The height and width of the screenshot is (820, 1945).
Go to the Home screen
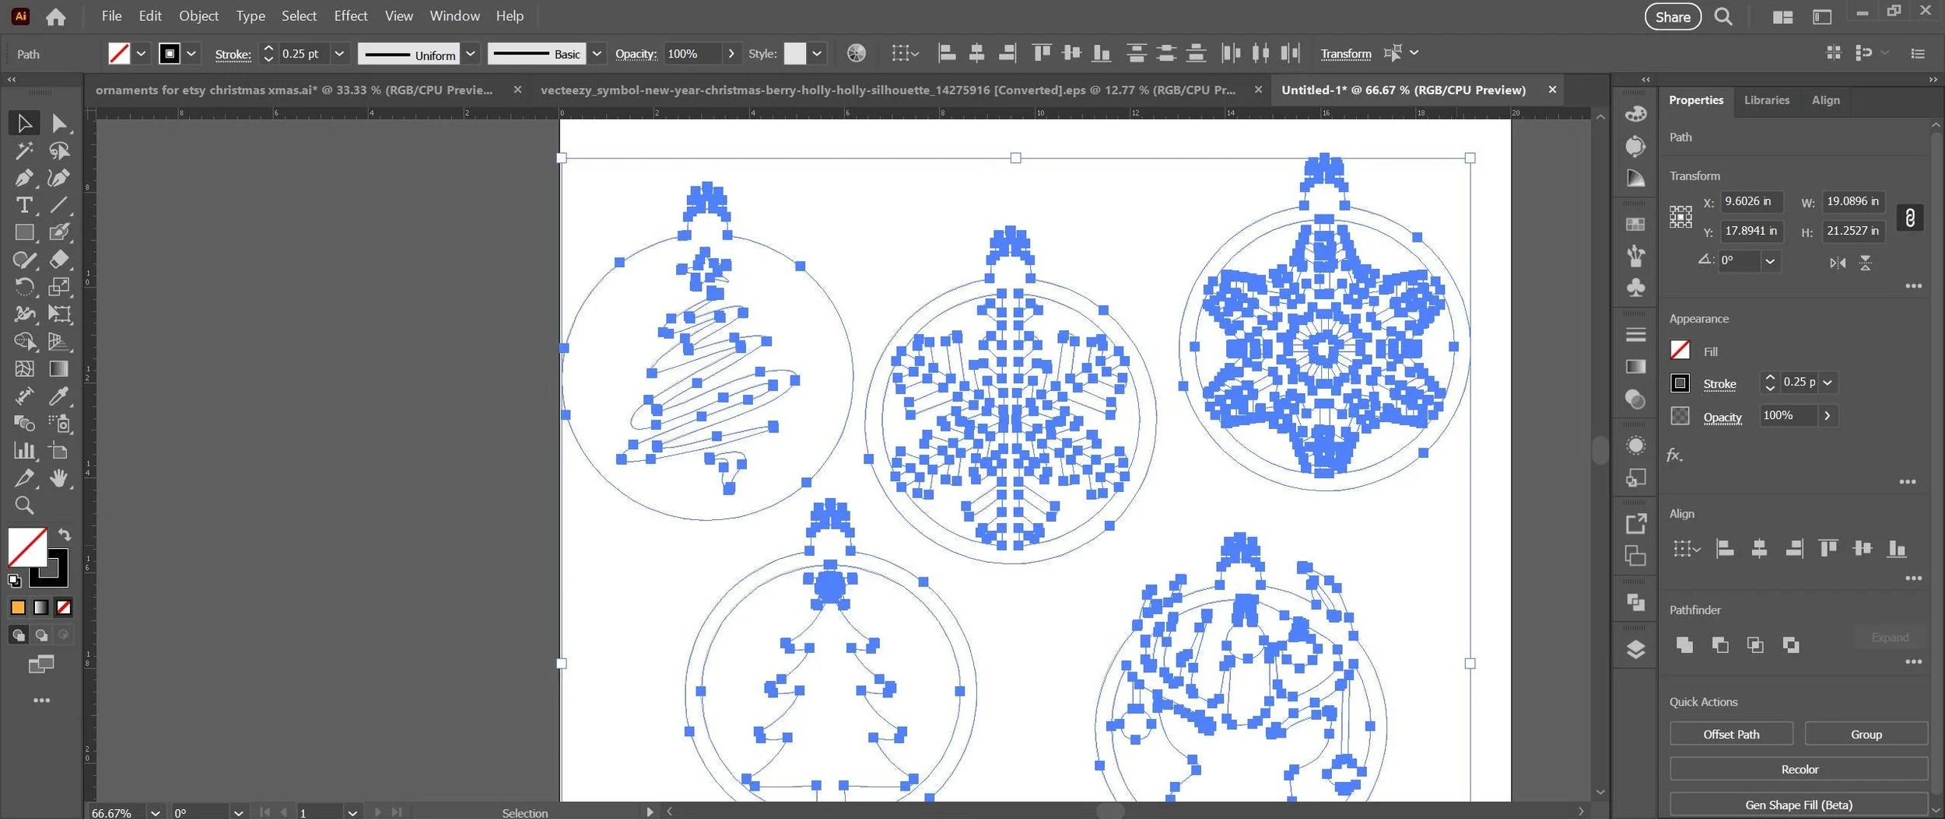56,16
